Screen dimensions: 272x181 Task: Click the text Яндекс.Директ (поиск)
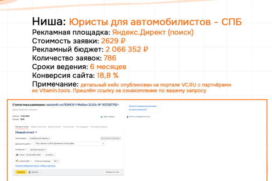tap(153, 33)
